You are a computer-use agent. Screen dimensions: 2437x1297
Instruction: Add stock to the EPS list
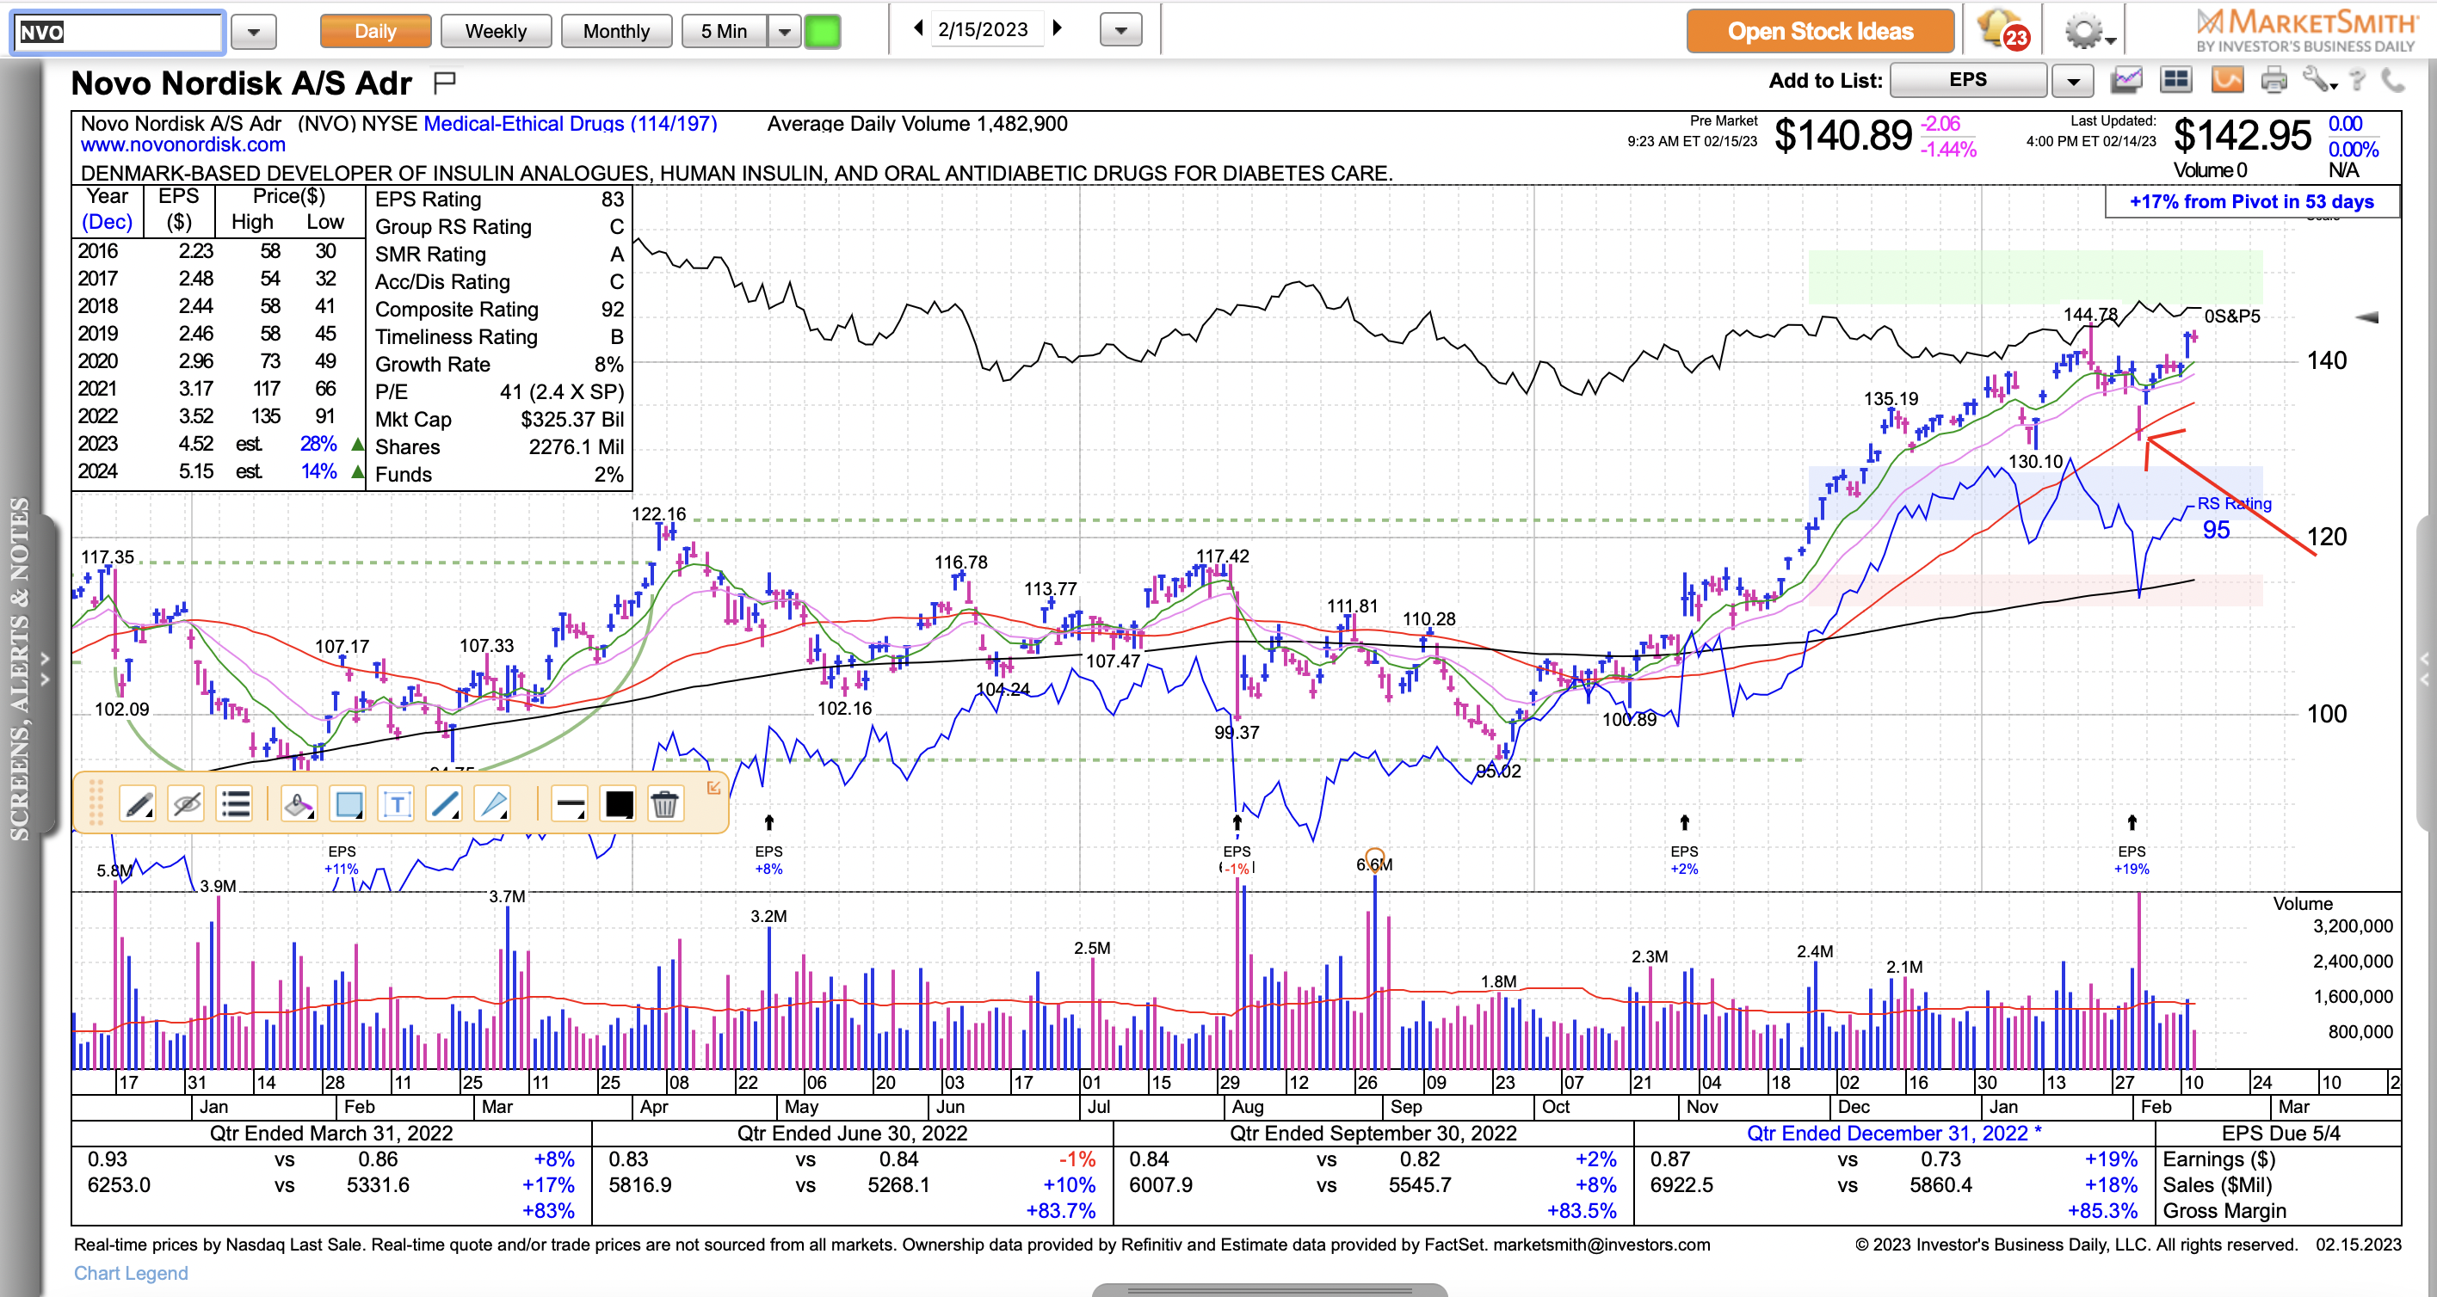pos(1968,80)
